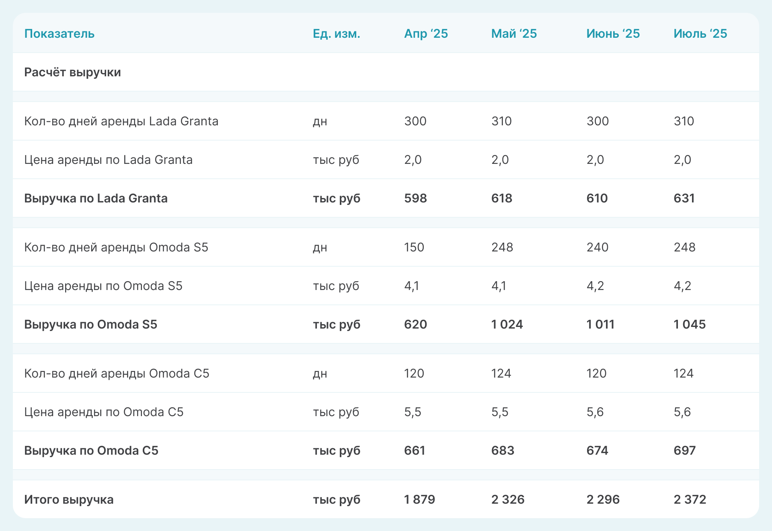Click Кол-во дней аренды Lada Granta label
The image size is (772, 531).
click(x=121, y=121)
